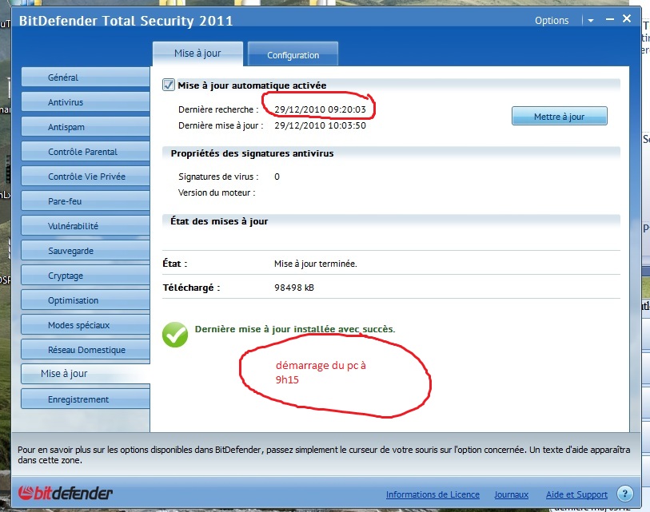Open the Enregistrement section
The height and width of the screenshot is (512, 650).
pyautogui.click(x=86, y=399)
